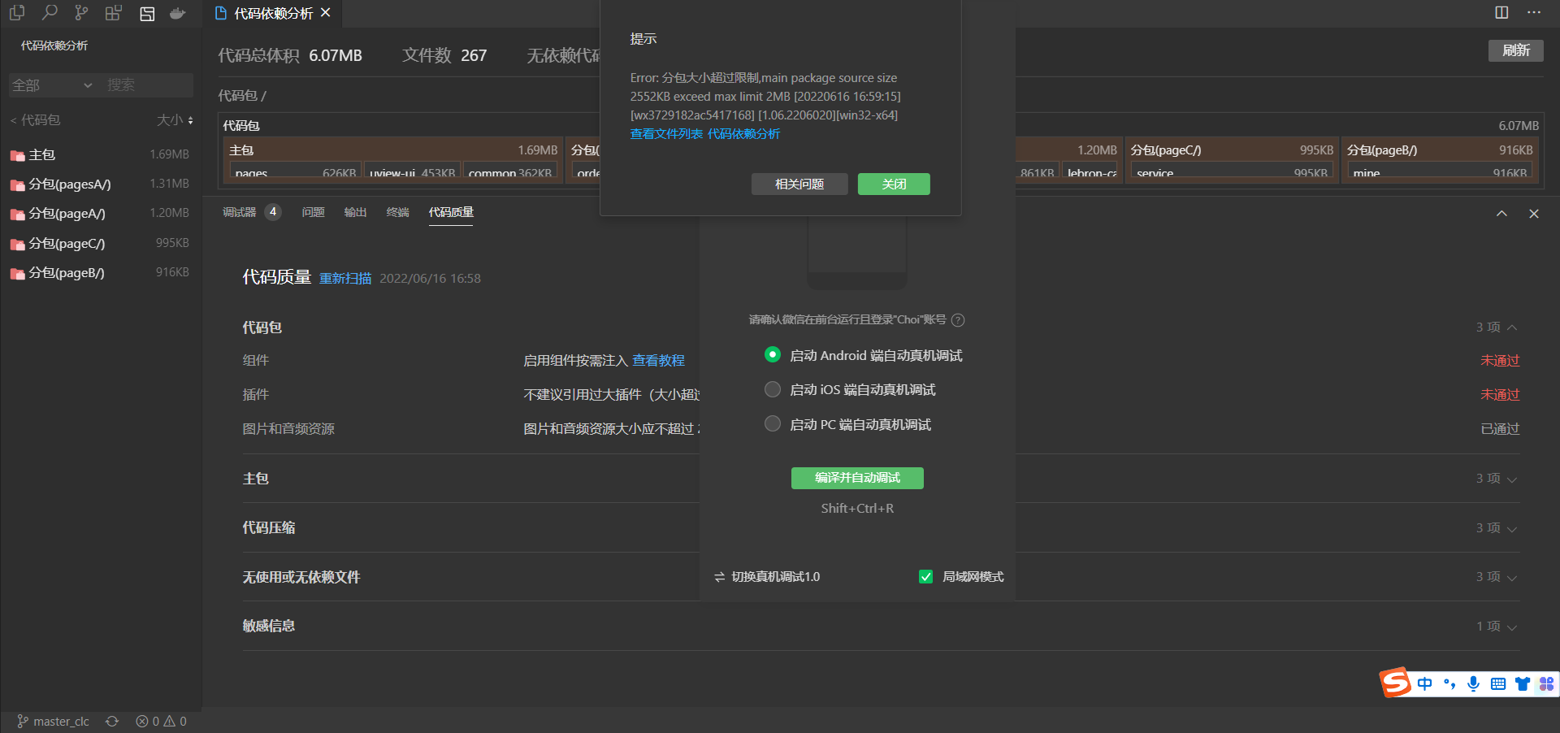Click the 编译并自动调试 button
The image size is (1560, 733).
(x=857, y=478)
